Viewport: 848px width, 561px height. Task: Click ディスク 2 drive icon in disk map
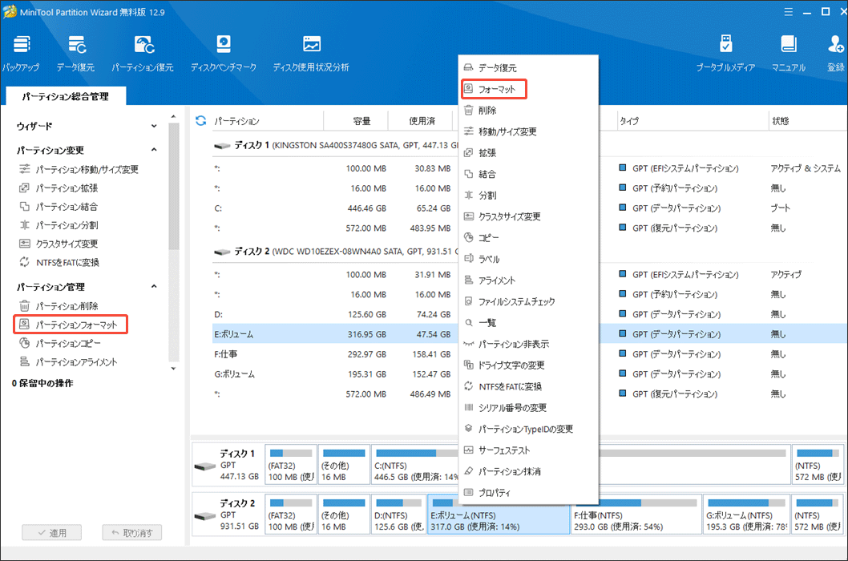[205, 515]
